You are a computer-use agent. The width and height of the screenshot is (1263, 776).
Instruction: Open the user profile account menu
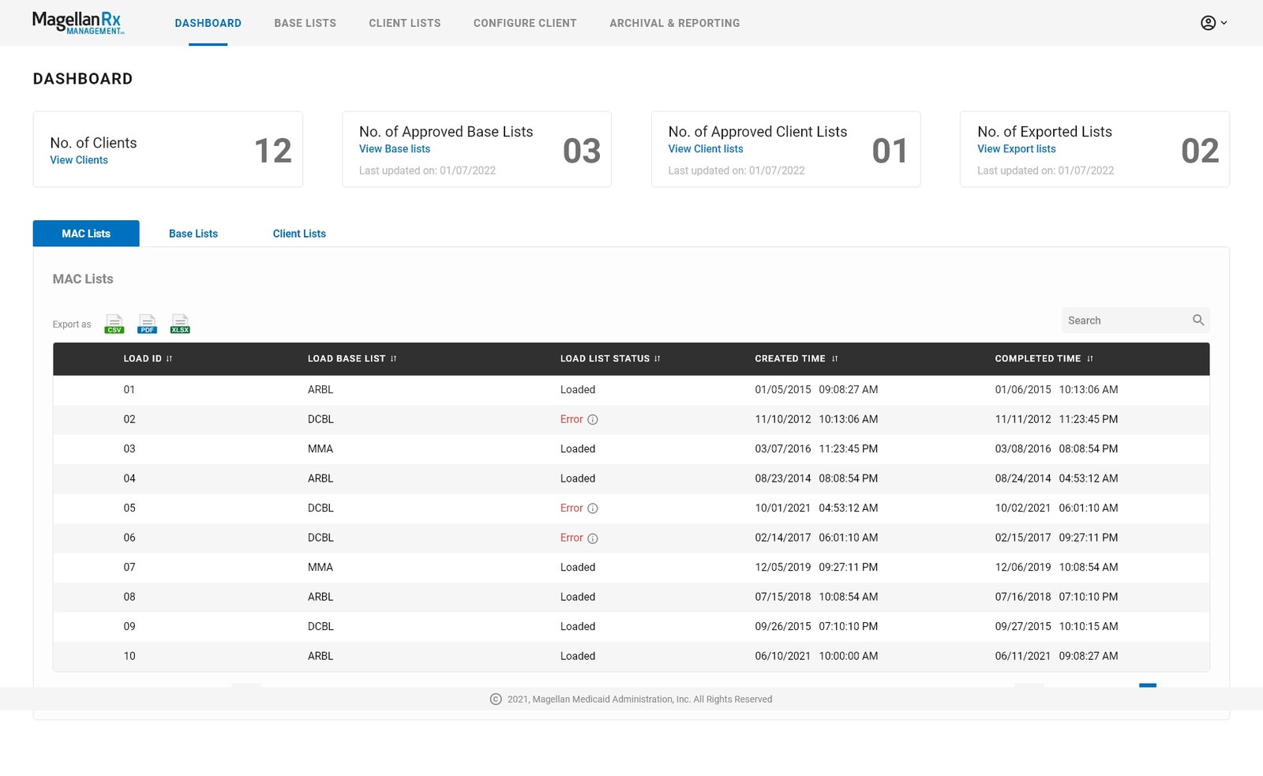point(1212,23)
